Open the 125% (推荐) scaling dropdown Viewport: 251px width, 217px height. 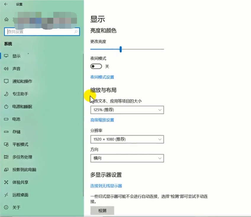pos(127,110)
